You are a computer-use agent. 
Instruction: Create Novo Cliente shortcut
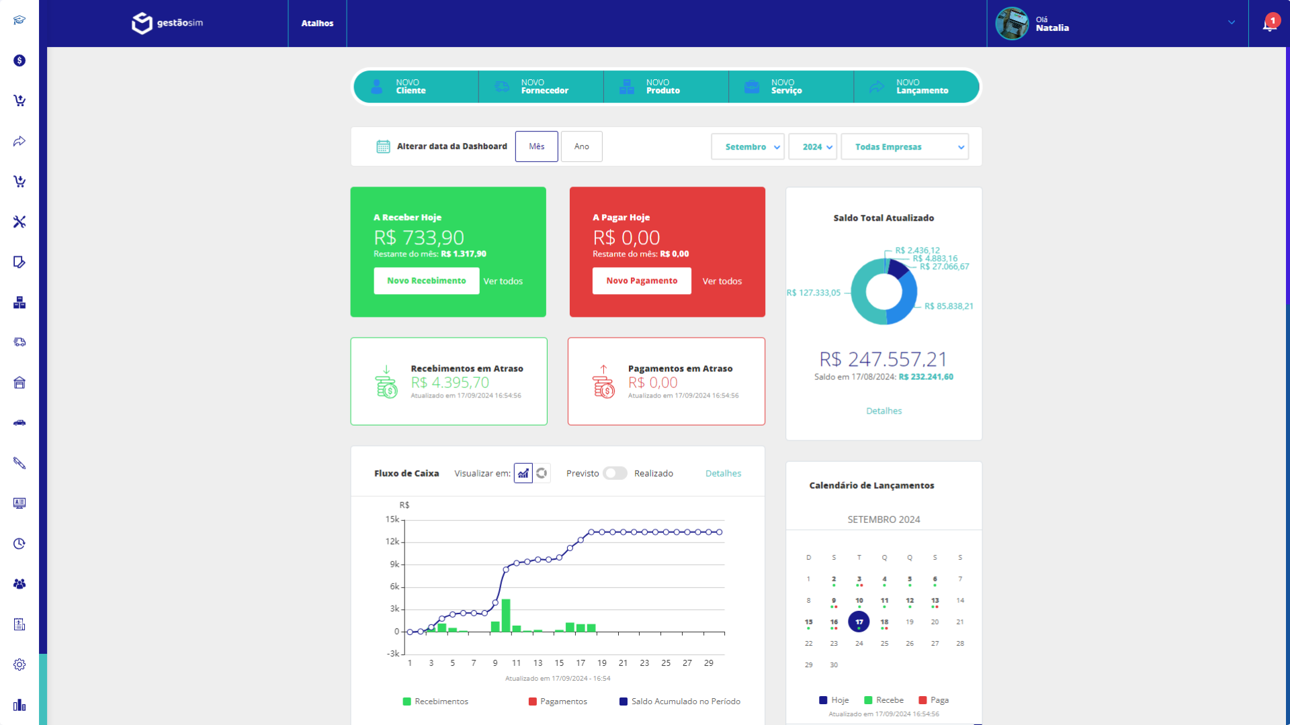(x=416, y=87)
